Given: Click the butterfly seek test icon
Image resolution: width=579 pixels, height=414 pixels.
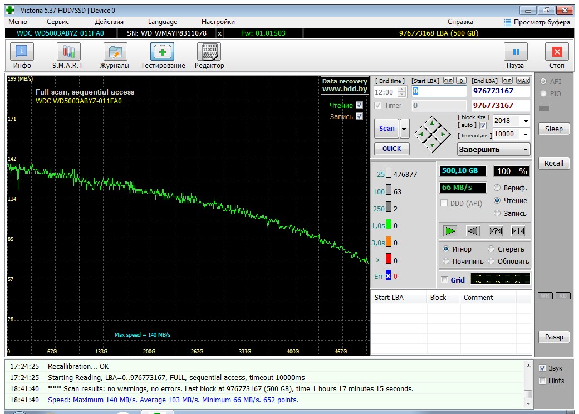Looking at the screenshot, I should pos(518,231).
